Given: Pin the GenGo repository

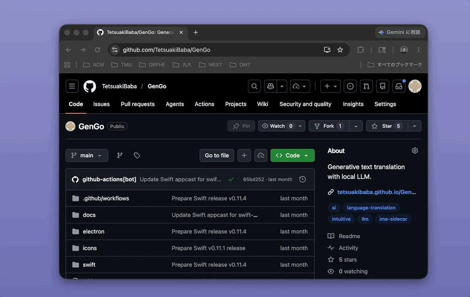Looking at the screenshot, I should pyautogui.click(x=241, y=126).
